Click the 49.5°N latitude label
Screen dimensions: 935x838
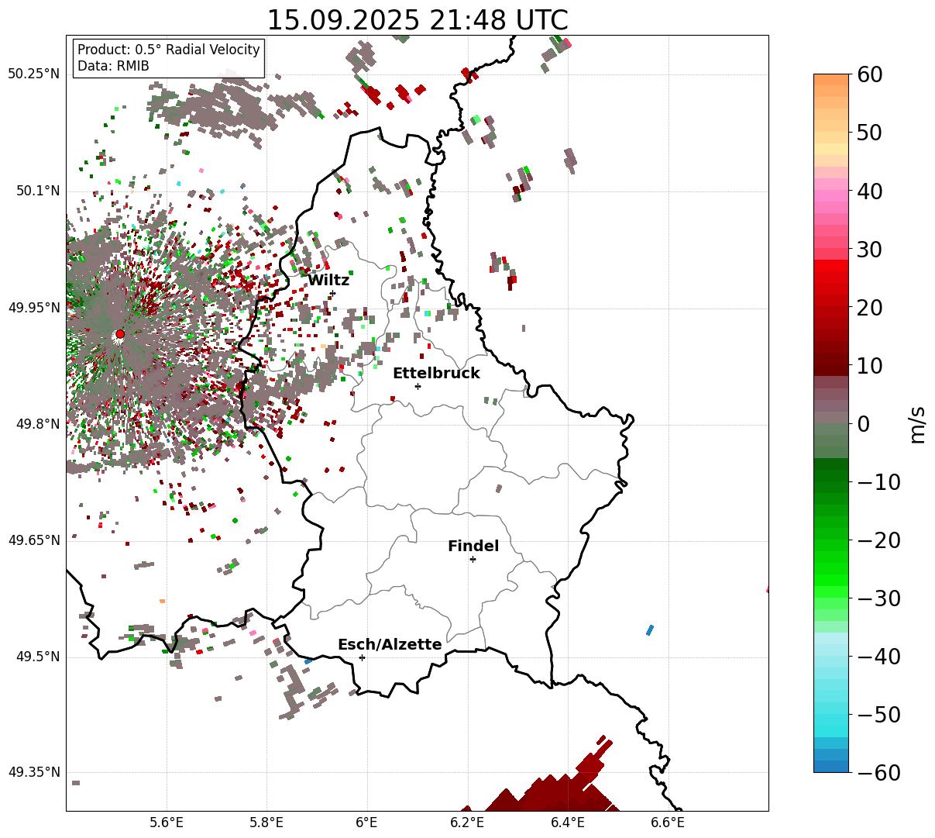click(37, 657)
